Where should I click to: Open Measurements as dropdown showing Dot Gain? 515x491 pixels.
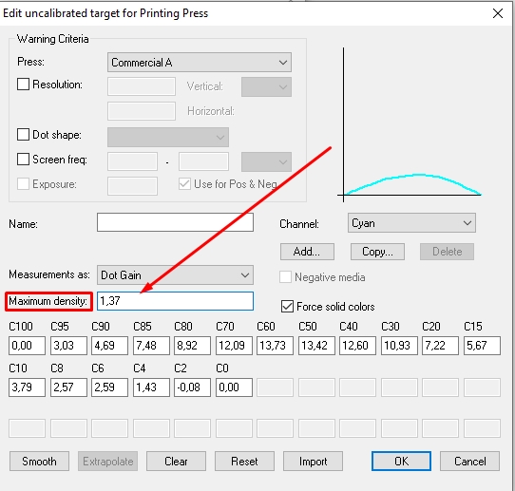175,275
